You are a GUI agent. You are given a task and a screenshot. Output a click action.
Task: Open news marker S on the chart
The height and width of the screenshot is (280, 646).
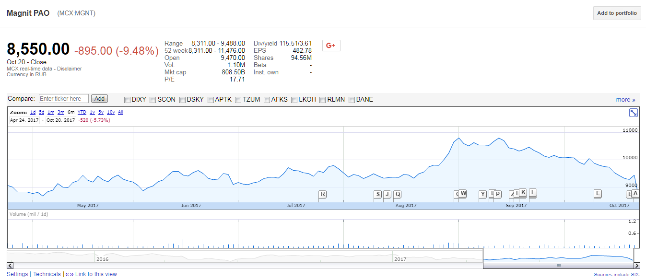click(378, 194)
